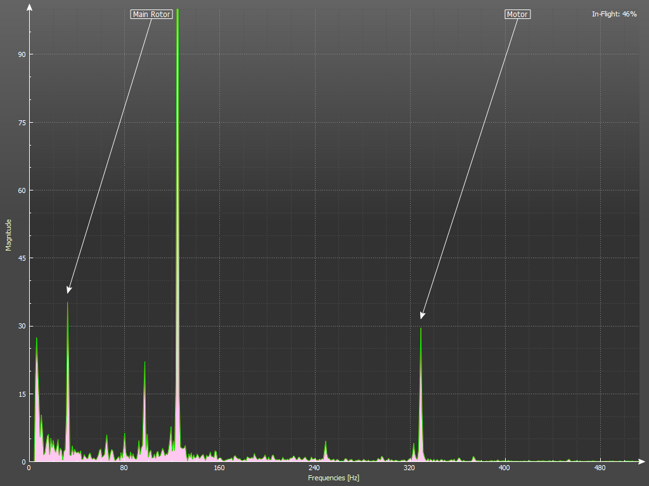Click the 45 tick label on magnitude axis
This screenshot has width=649, height=486.
(21, 258)
